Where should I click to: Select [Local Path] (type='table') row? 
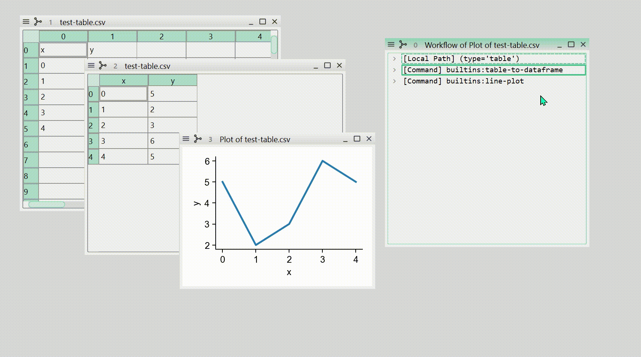pos(493,59)
